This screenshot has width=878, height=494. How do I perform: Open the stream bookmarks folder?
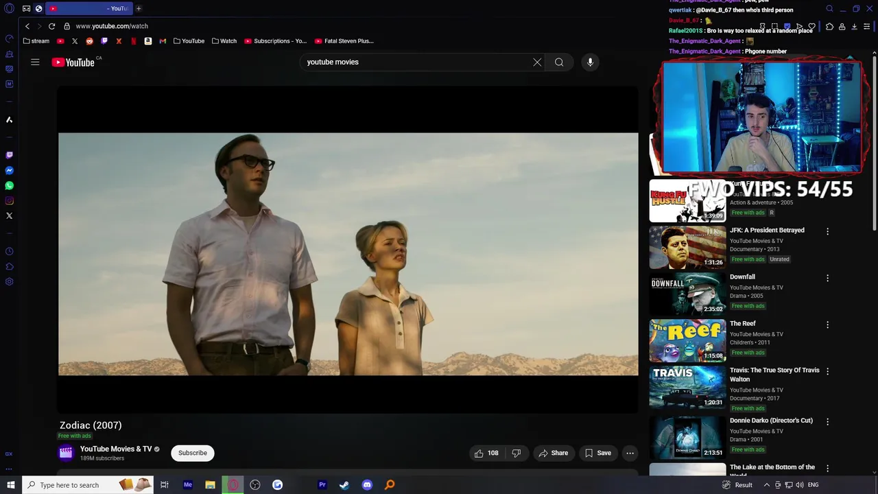(36, 41)
